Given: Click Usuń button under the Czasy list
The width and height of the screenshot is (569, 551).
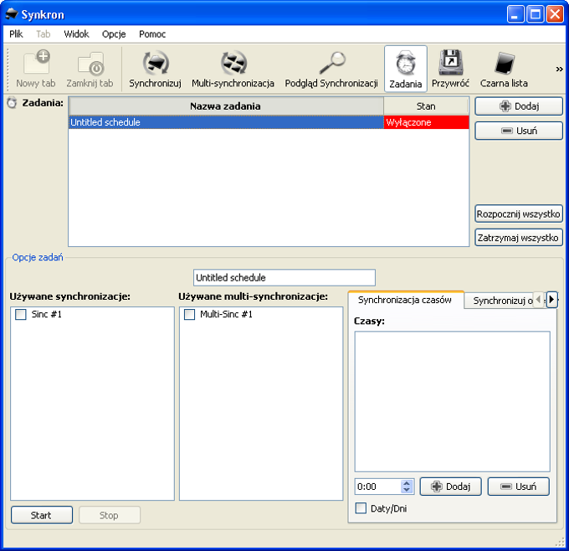Looking at the screenshot, I should [519, 487].
